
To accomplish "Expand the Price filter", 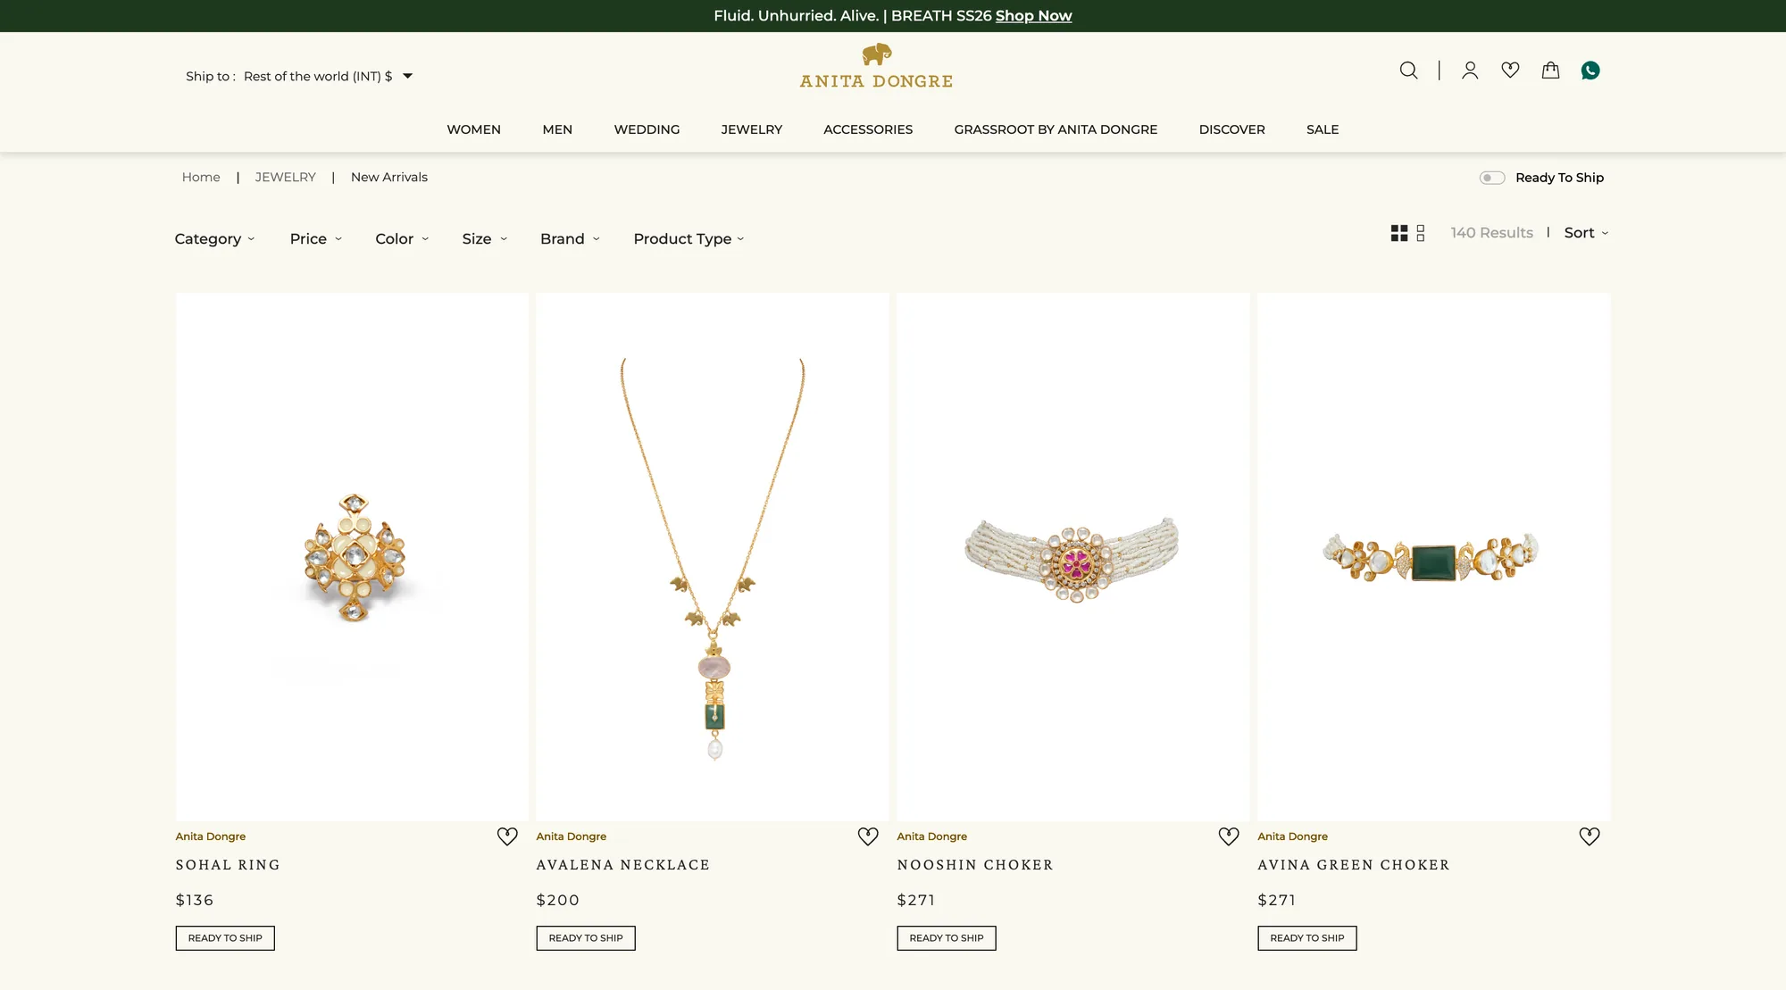I will (x=316, y=238).
